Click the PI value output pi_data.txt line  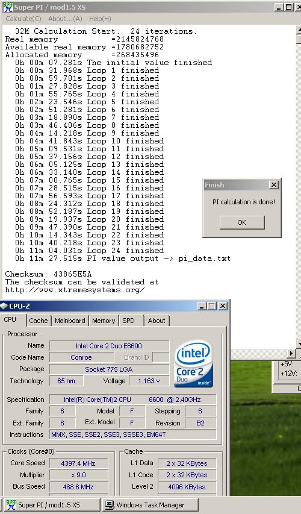(123, 259)
